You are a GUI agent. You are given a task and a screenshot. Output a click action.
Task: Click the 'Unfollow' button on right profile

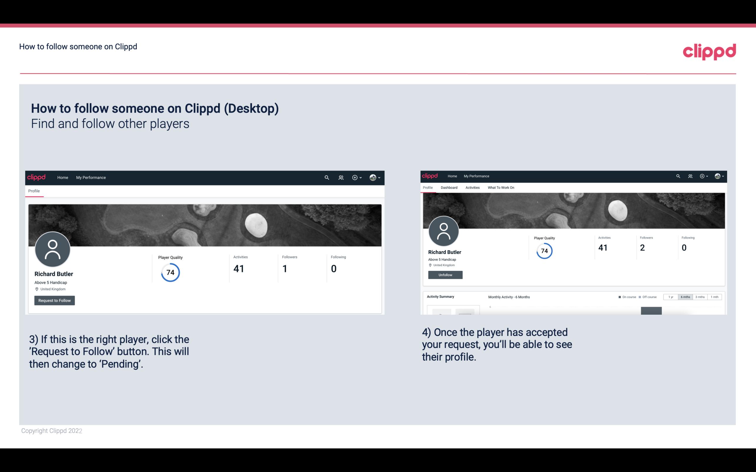tap(445, 275)
